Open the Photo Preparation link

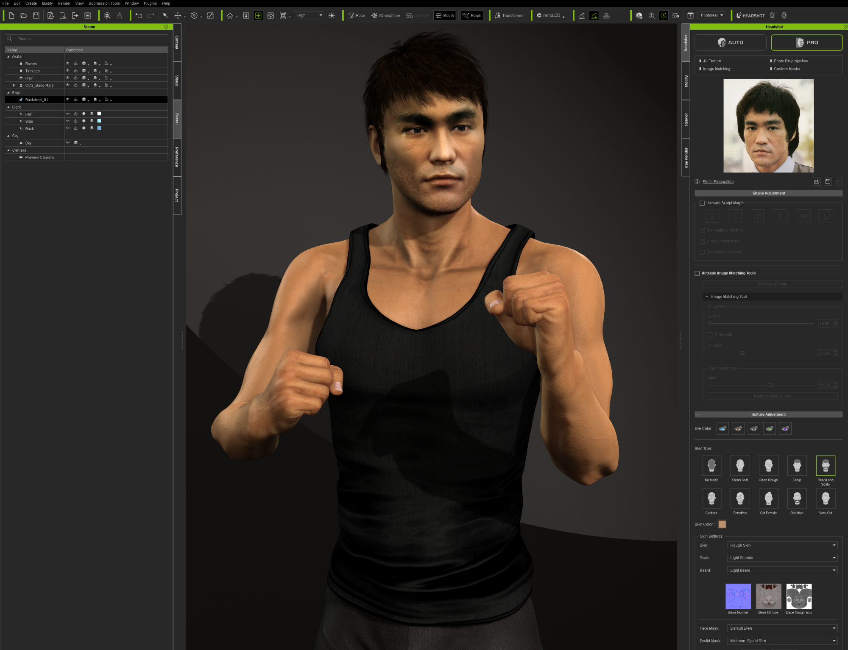click(718, 182)
